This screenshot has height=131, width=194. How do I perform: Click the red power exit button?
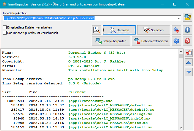187,41
